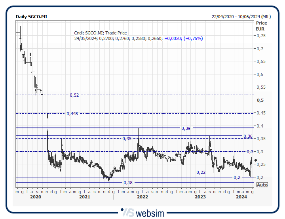Select the 0,448 level label

click(x=72, y=114)
